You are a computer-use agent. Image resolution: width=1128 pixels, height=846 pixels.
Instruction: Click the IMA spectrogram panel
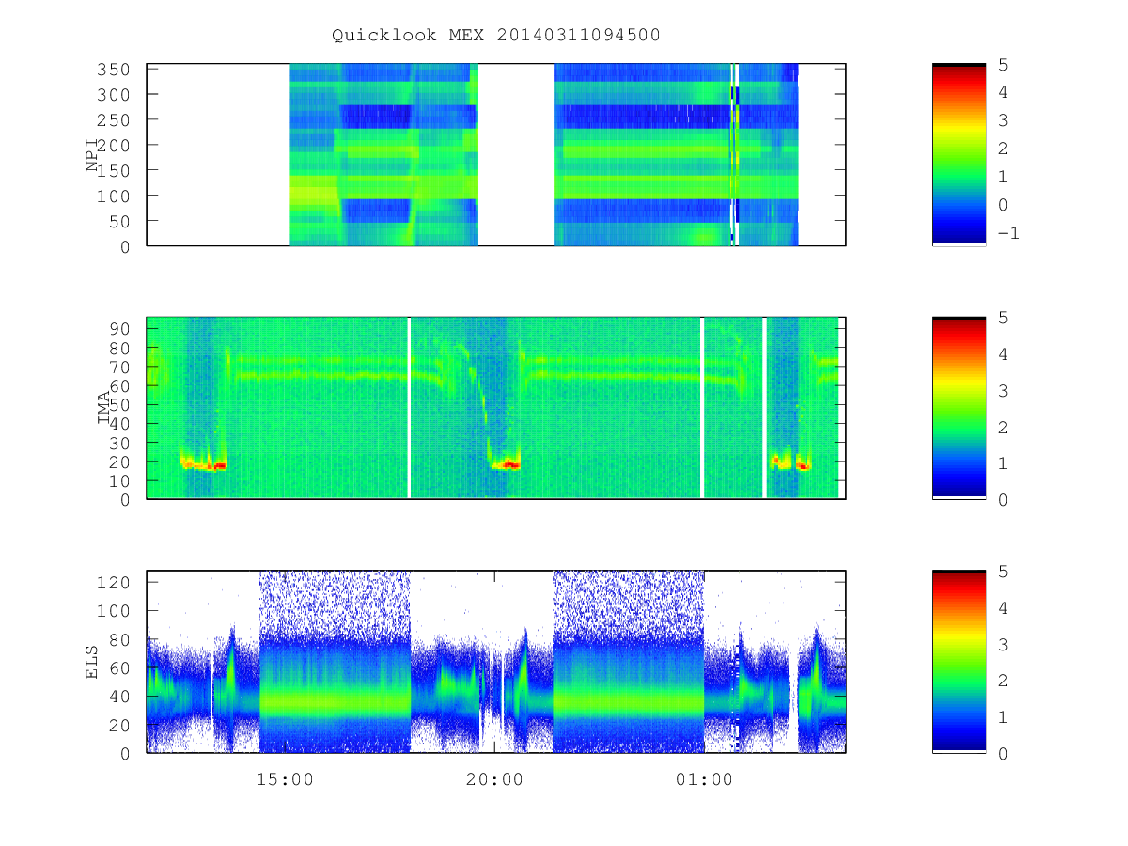point(496,408)
